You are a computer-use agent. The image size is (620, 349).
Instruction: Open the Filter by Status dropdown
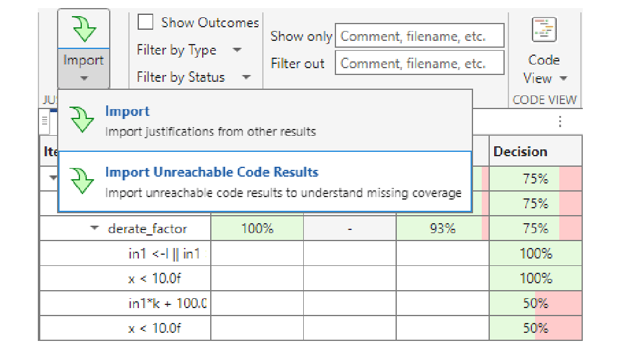246,77
